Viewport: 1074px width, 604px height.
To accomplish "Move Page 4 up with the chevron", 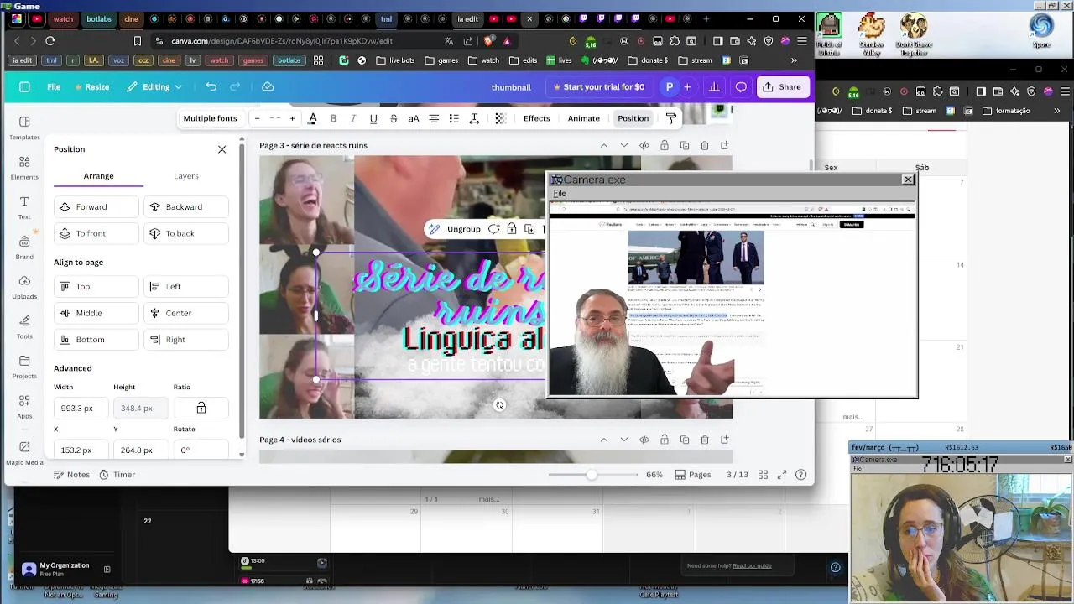I will pyautogui.click(x=603, y=440).
